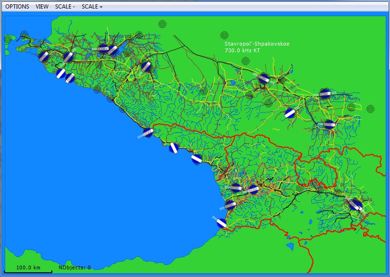Select the left airport of the southern inland pair

pos(235,188)
